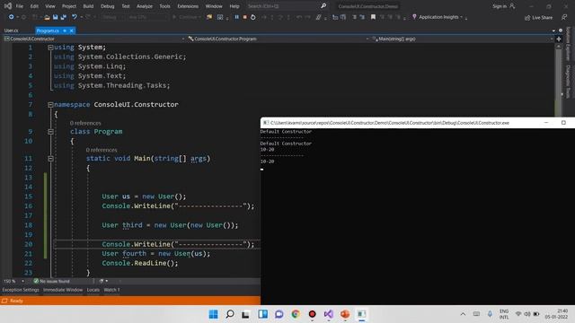Open the active files dropdown arrow at tab strip end
The height and width of the screenshot is (323, 575).
click(x=553, y=31)
